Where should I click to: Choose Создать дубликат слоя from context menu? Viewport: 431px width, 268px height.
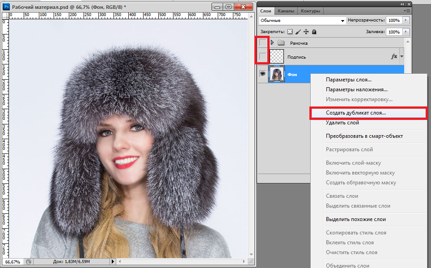click(x=356, y=113)
